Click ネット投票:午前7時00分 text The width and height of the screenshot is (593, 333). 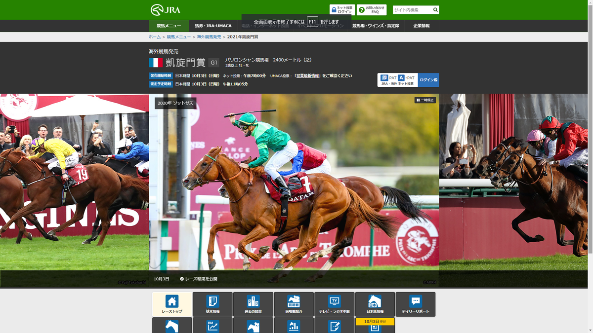coord(244,76)
